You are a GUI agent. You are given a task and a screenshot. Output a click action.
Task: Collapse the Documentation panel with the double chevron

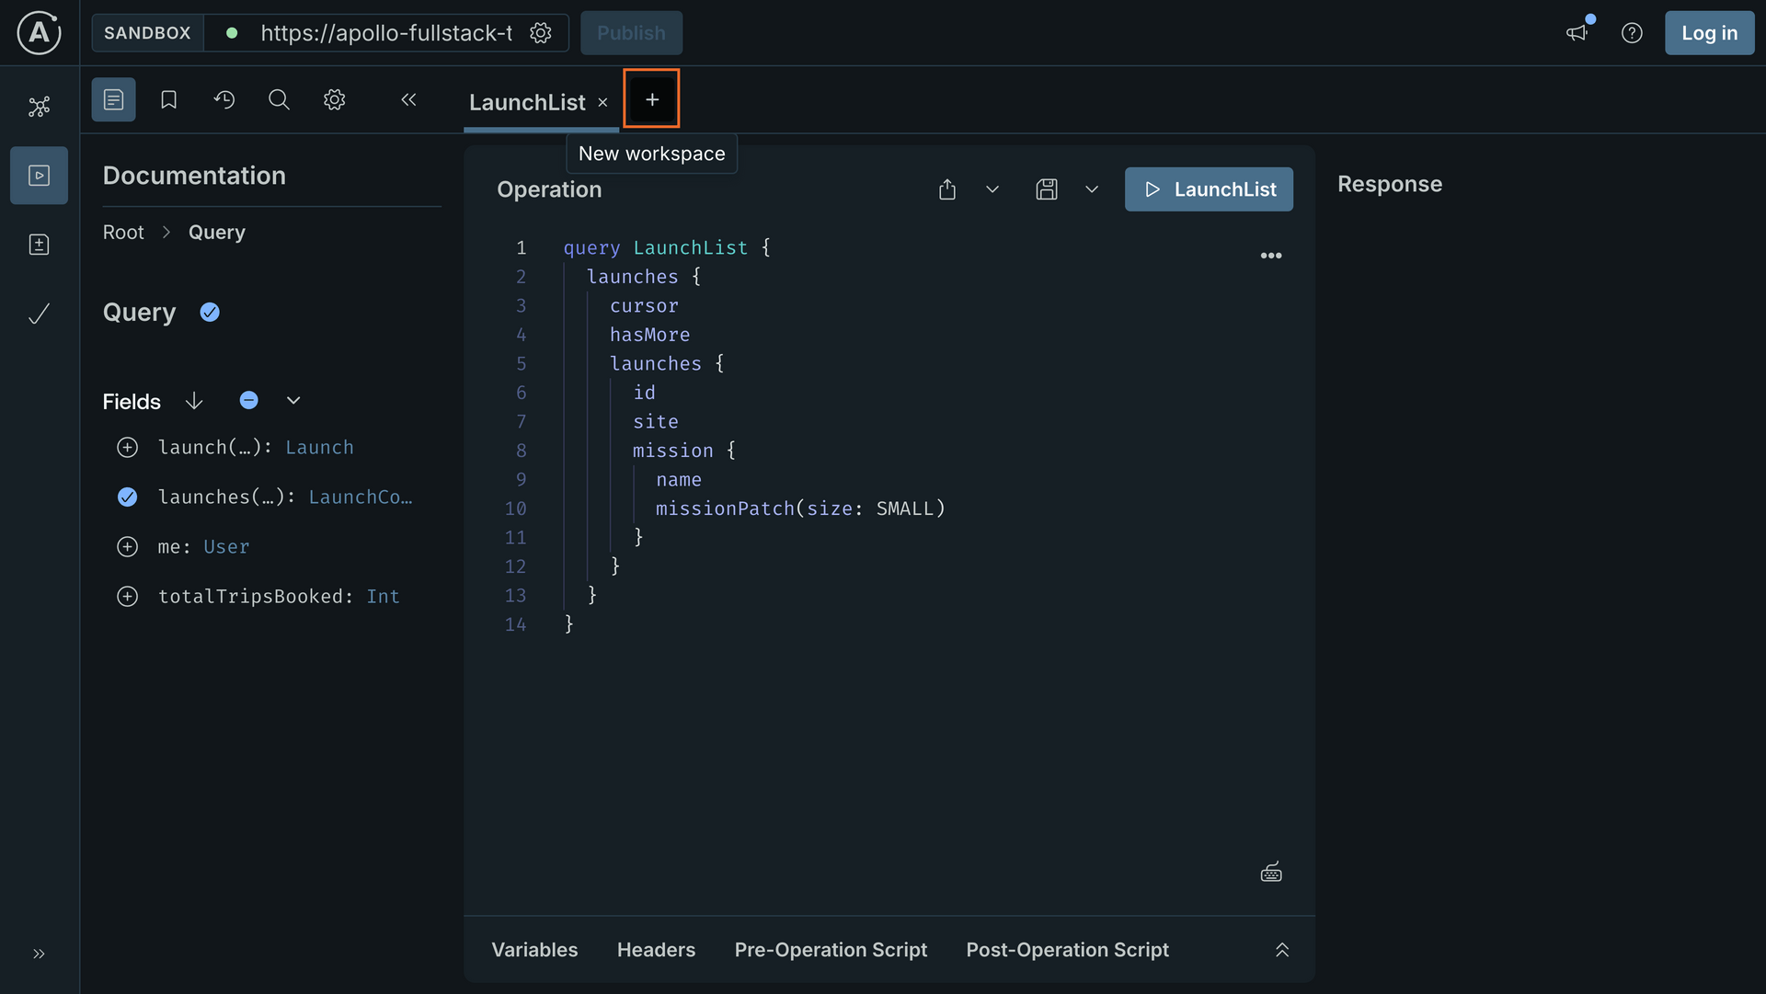(x=408, y=99)
